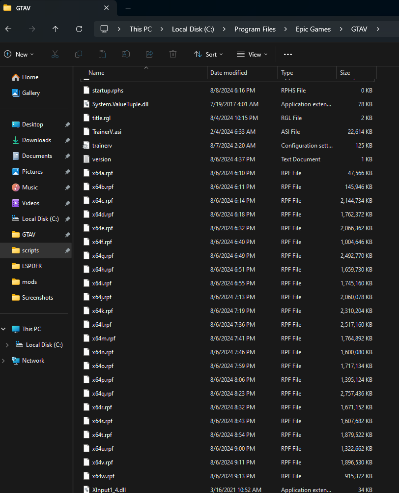The width and height of the screenshot is (399, 493).
Task: Click the Copy icon in toolbar
Action: 79,54
